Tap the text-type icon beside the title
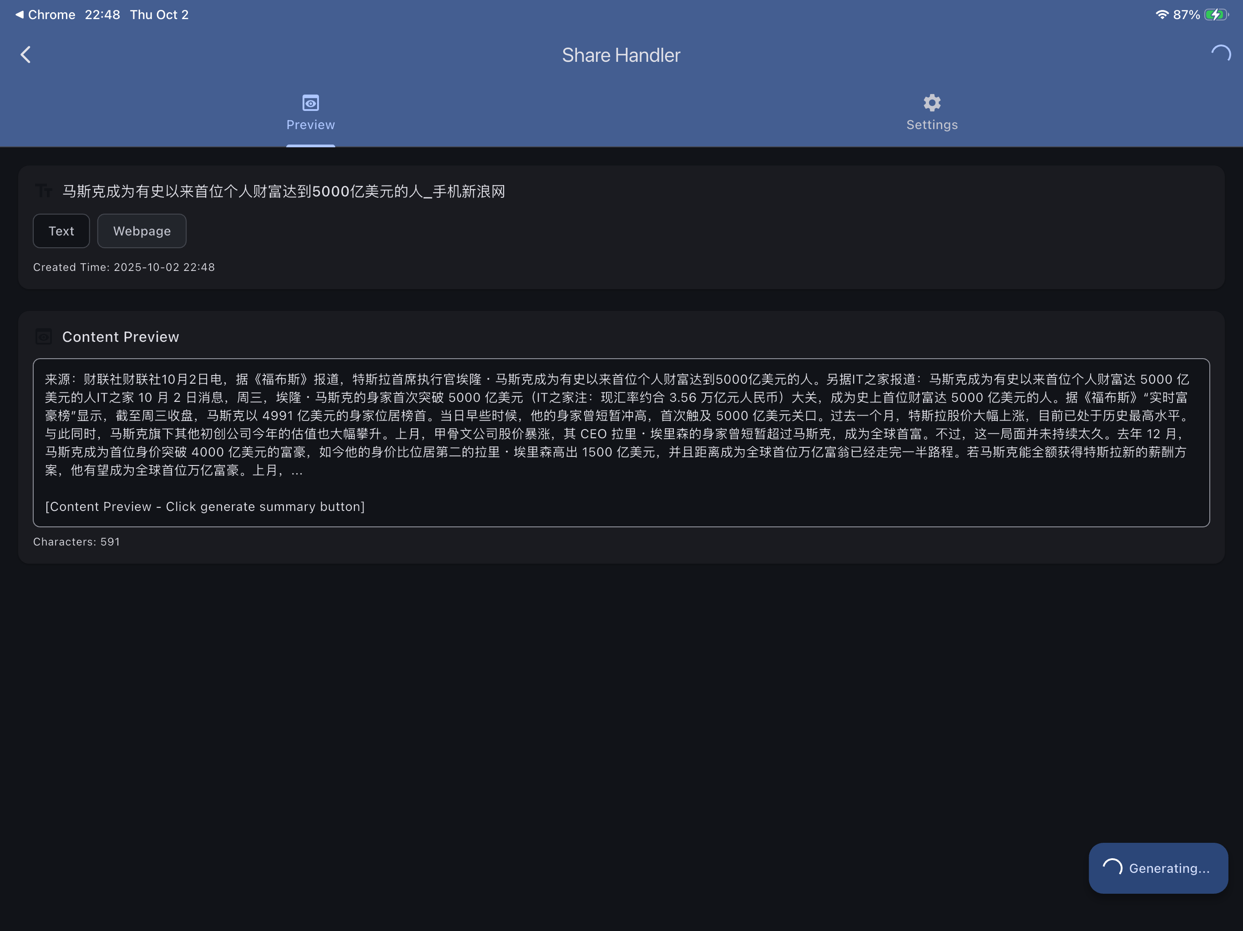 43,191
